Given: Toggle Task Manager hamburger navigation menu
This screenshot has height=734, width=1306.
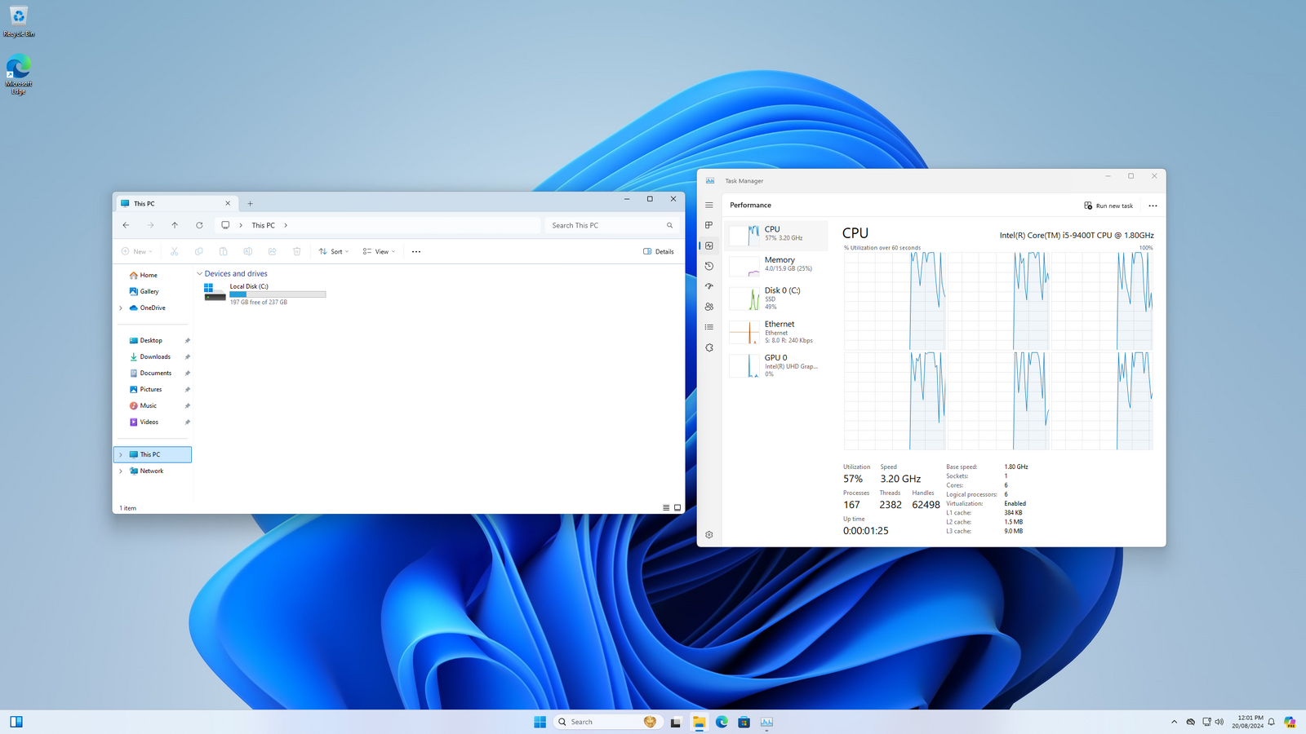Looking at the screenshot, I should coord(709,205).
